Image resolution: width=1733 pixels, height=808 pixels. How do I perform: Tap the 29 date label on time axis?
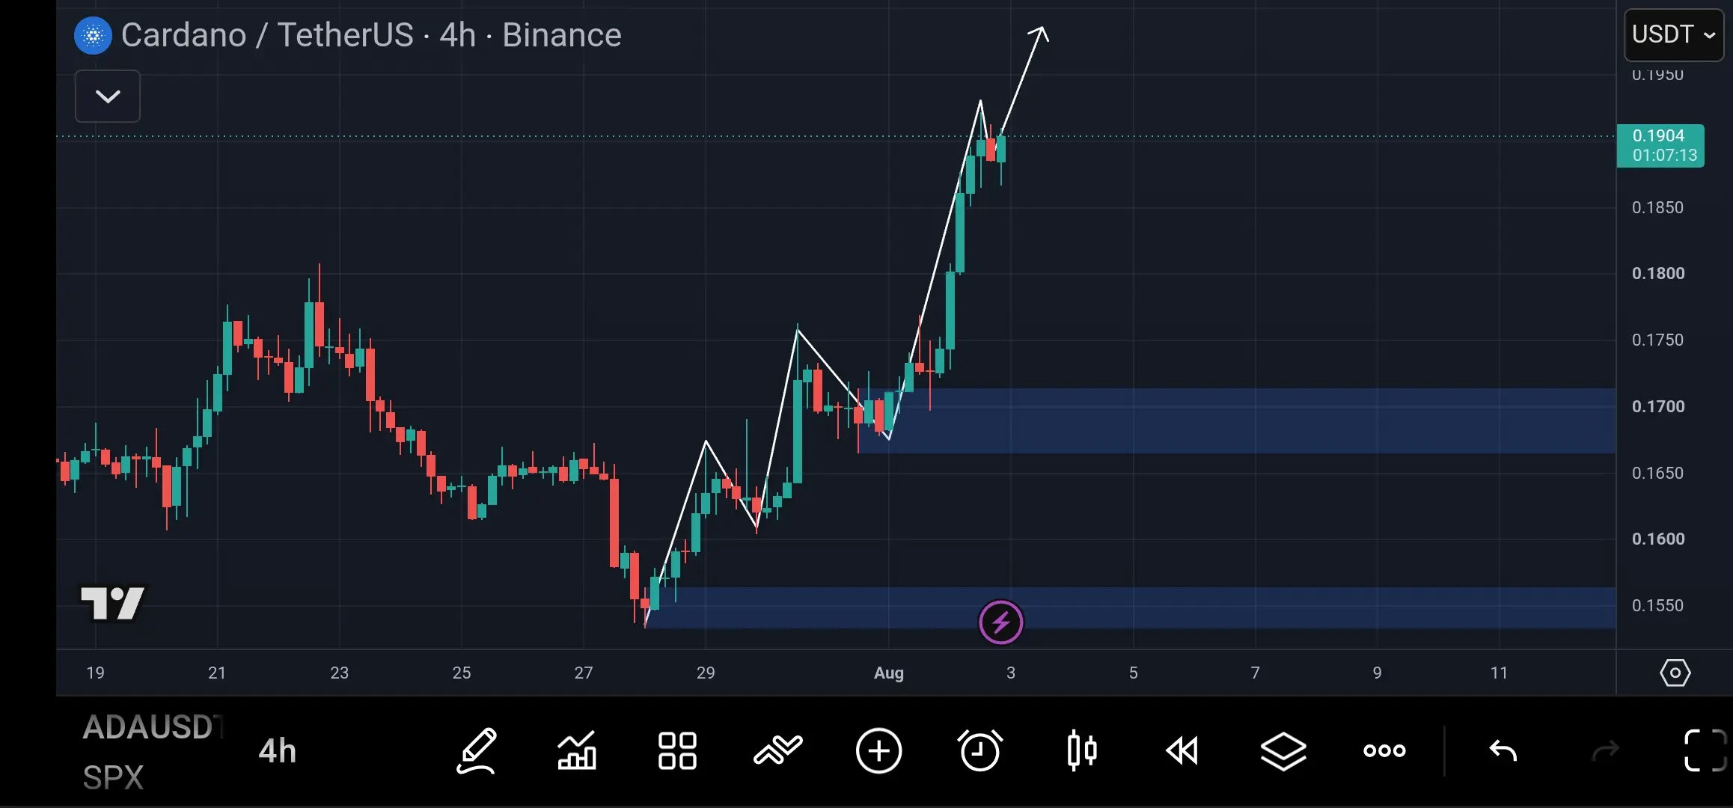click(x=706, y=673)
